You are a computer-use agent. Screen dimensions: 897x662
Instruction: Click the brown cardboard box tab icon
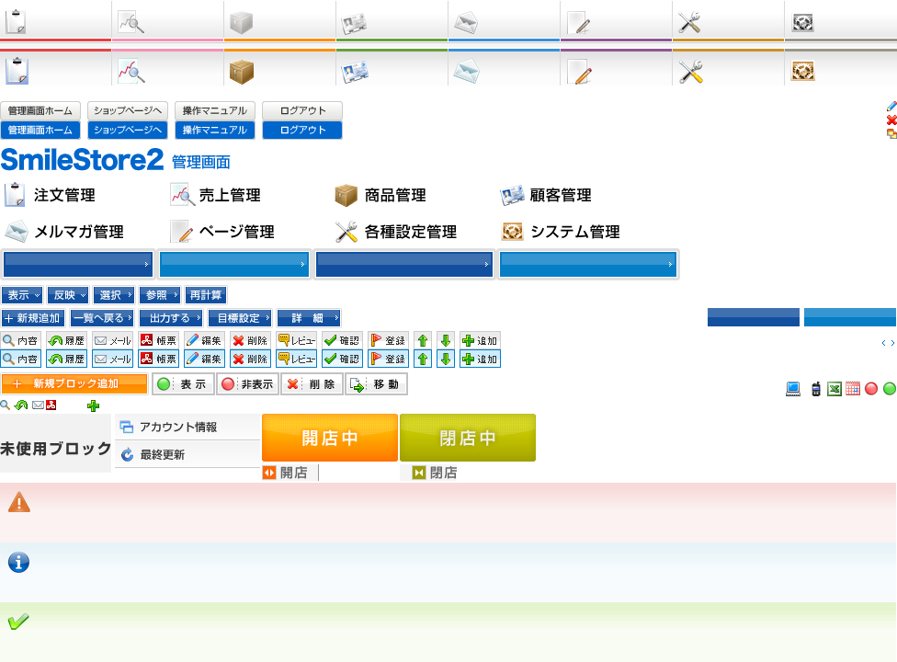[242, 72]
